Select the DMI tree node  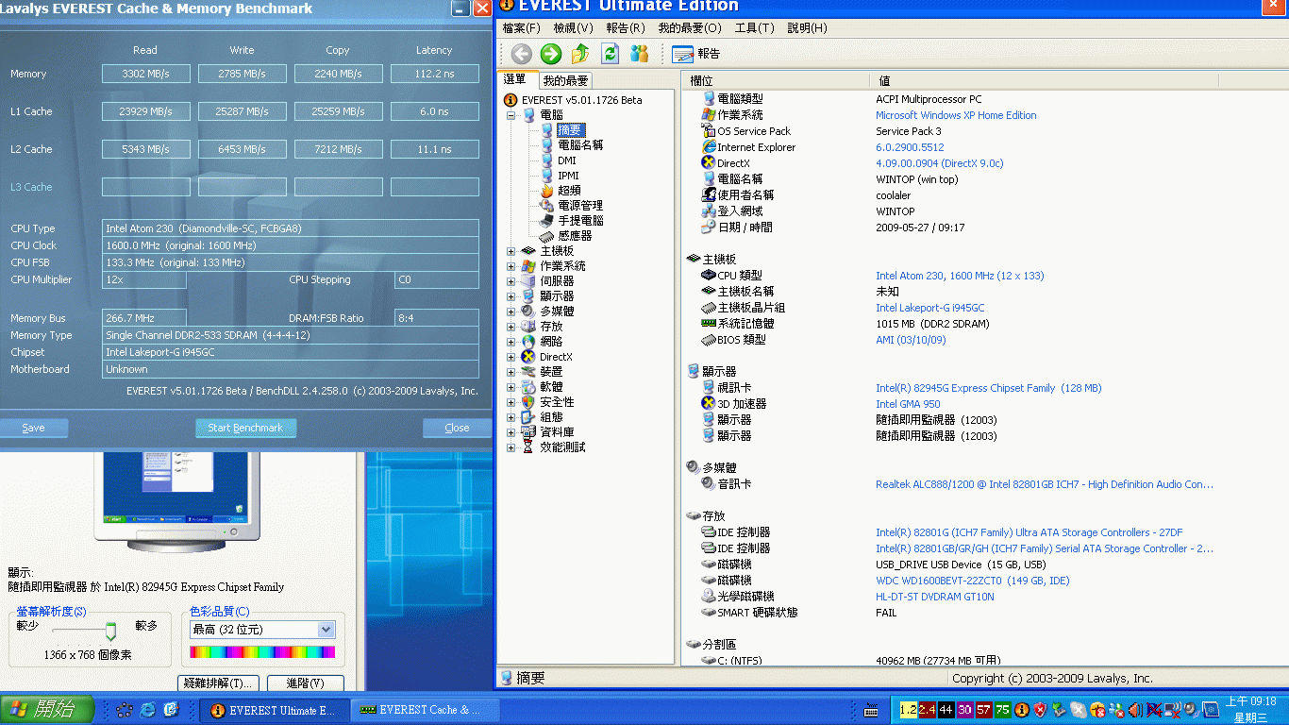click(566, 160)
